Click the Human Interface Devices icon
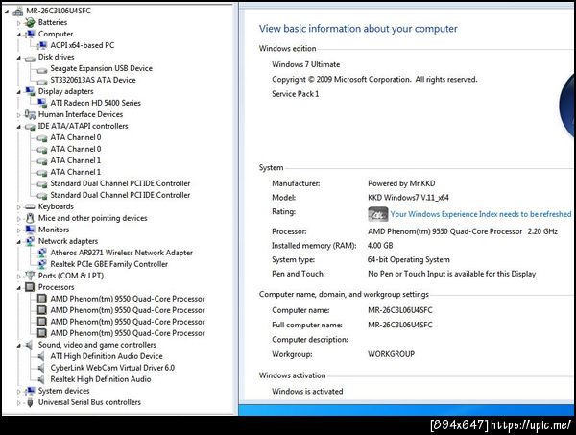 pos(30,114)
